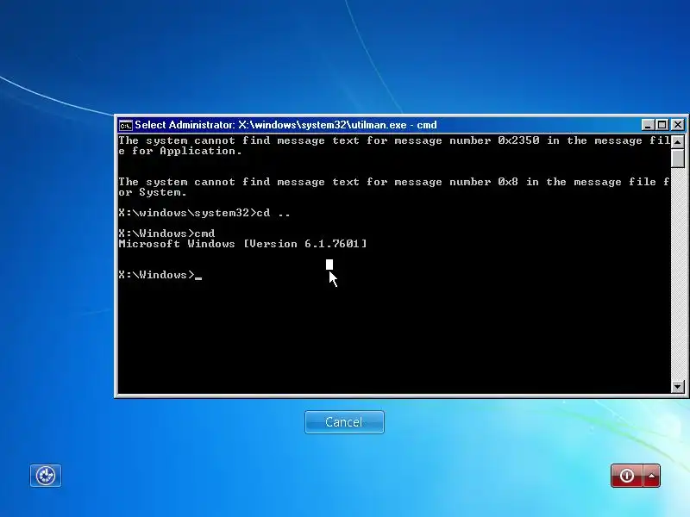
Task: Open the shutdown options arrow menu
Action: coord(652,476)
